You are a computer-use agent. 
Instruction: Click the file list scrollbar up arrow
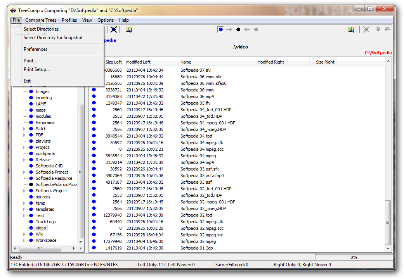[388, 61]
